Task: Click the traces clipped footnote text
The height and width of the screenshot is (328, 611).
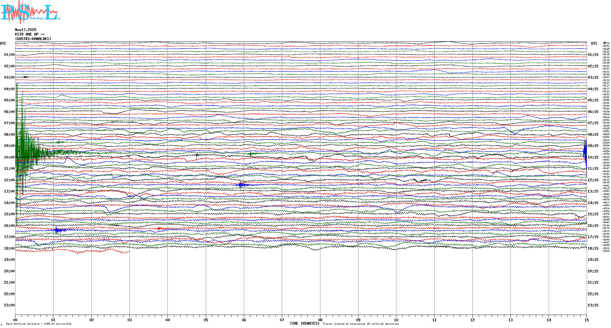Action: coord(361,324)
